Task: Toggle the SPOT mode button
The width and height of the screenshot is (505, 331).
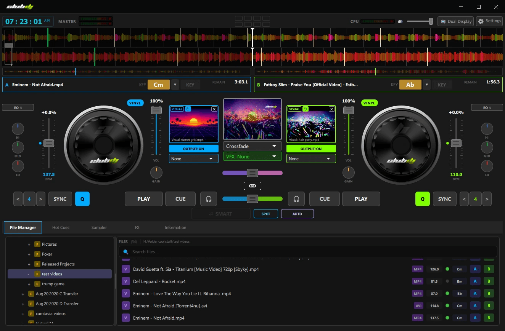Action: [x=266, y=214]
